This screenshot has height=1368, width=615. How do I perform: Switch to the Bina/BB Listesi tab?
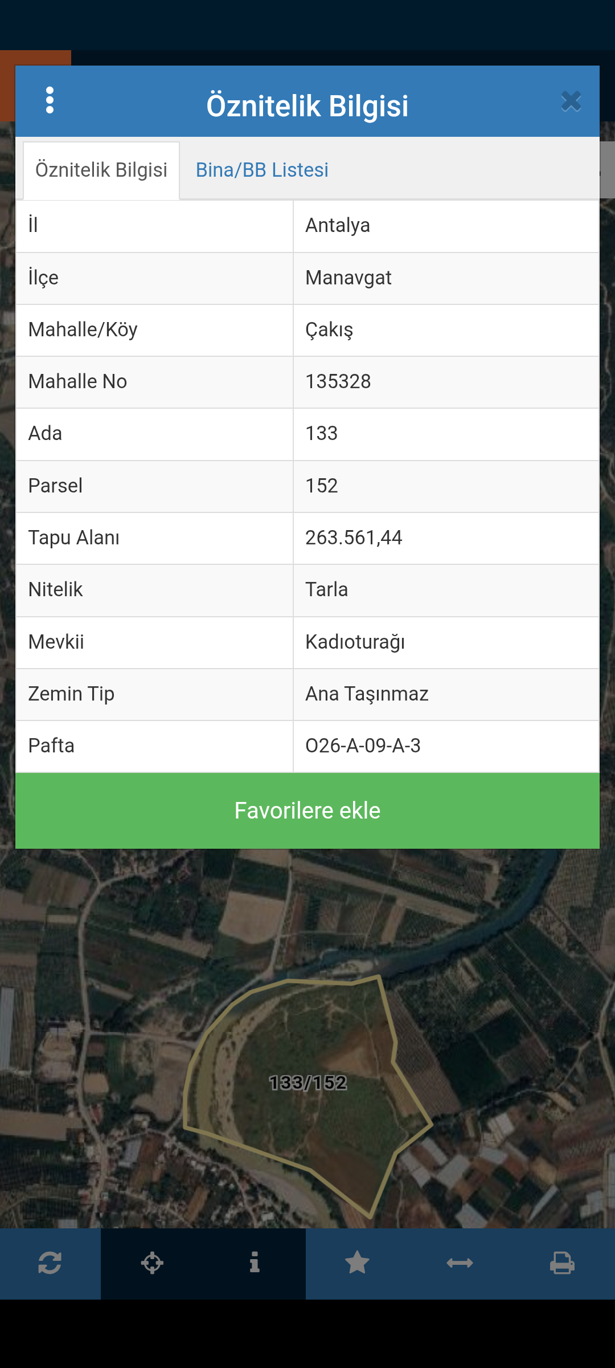click(262, 170)
